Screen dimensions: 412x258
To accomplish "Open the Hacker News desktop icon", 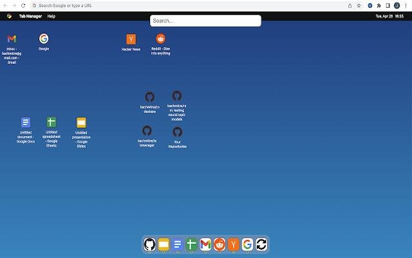I will [131, 39].
